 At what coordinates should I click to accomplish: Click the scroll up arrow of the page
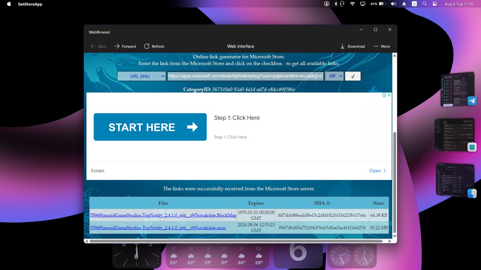click(x=395, y=55)
